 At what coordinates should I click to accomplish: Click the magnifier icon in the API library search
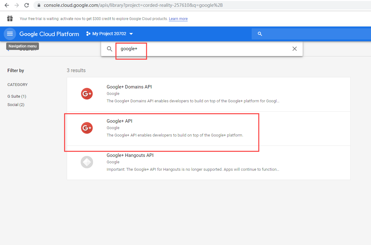pyautogui.click(x=109, y=49)
